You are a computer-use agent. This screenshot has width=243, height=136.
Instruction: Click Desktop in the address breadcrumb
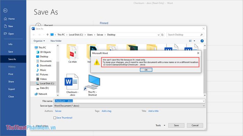111,35
